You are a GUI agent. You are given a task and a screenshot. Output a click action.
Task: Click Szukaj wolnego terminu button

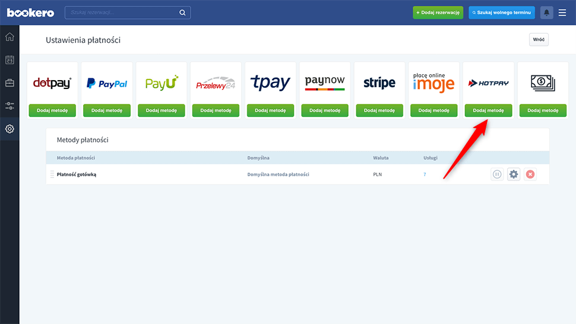click(x=501, y=12)
